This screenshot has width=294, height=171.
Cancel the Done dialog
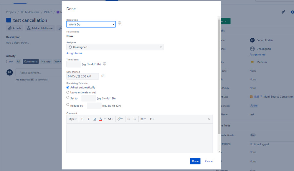(x=209, y=161)
